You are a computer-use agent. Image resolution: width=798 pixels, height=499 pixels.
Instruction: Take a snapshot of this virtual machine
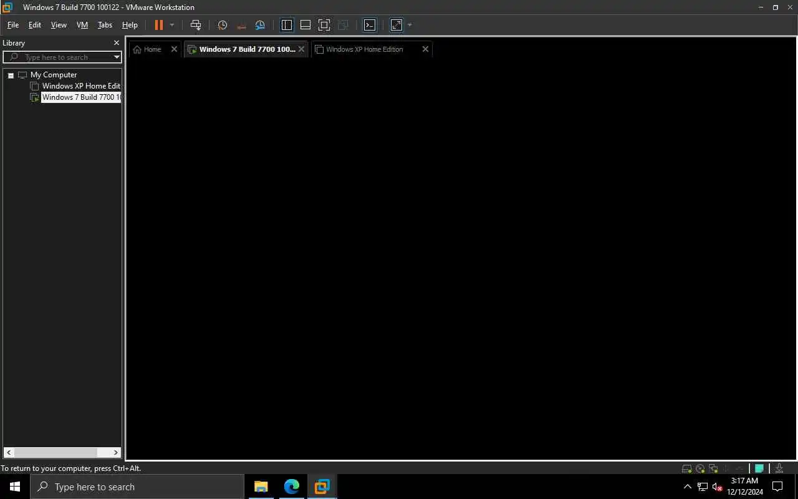pyautogui.click(x=222, y=25)
